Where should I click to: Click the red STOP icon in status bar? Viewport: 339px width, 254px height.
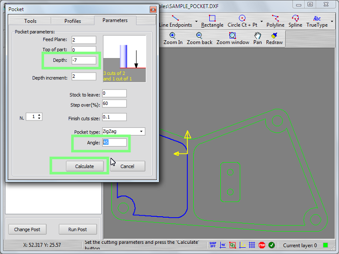point(262,245)
